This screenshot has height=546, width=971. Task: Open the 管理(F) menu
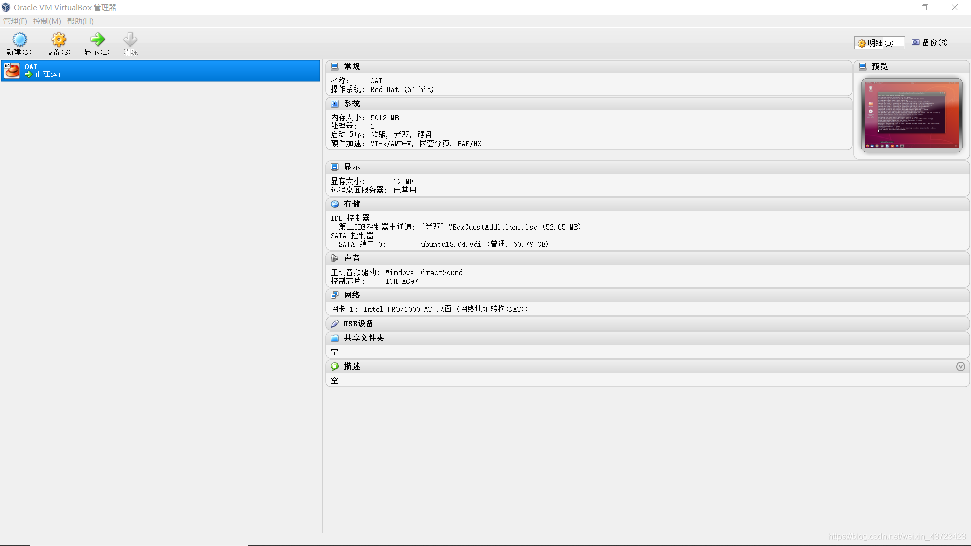tap(15, 21)
